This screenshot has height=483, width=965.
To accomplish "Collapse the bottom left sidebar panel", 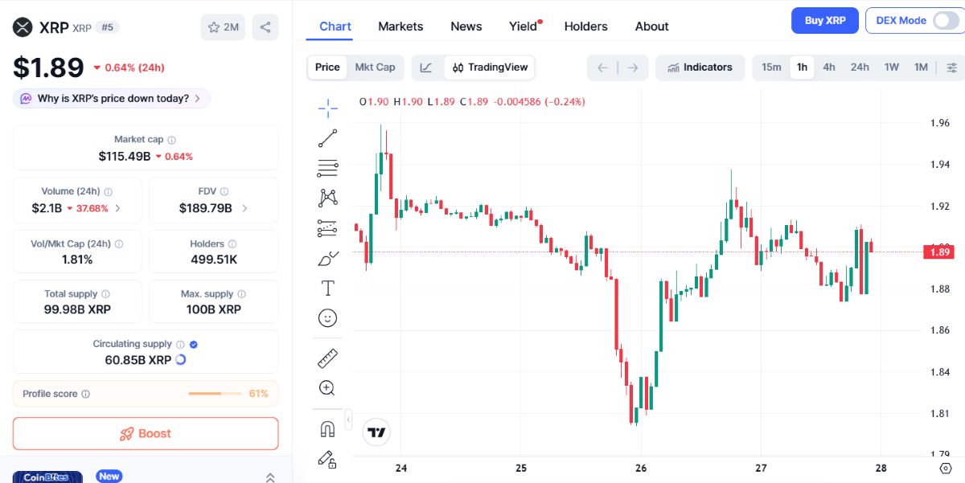I will (269, 476).
